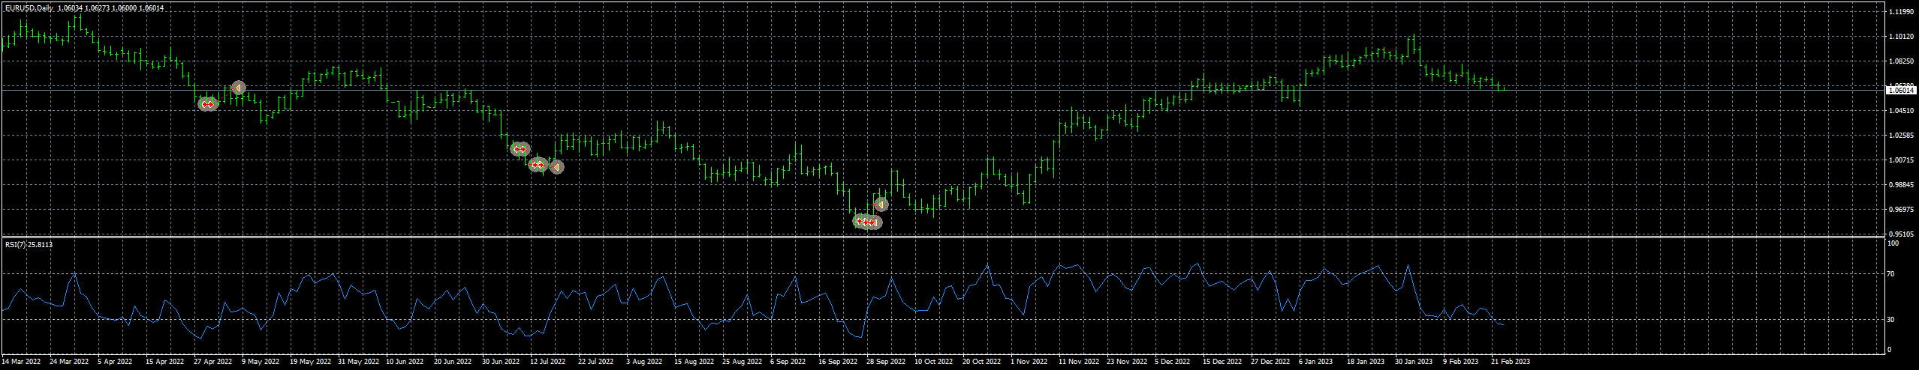Click the 28 Sep 2022 date label

coord(886,361)
